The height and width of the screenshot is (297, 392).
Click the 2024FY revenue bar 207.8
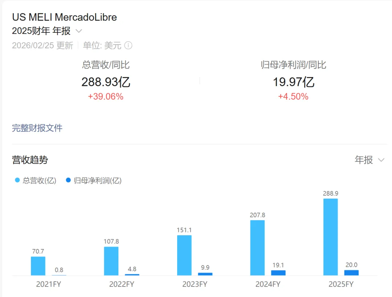coord(257,248)
